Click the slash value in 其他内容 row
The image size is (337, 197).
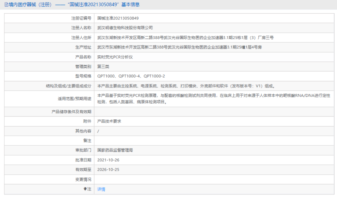tap(98, 131)
